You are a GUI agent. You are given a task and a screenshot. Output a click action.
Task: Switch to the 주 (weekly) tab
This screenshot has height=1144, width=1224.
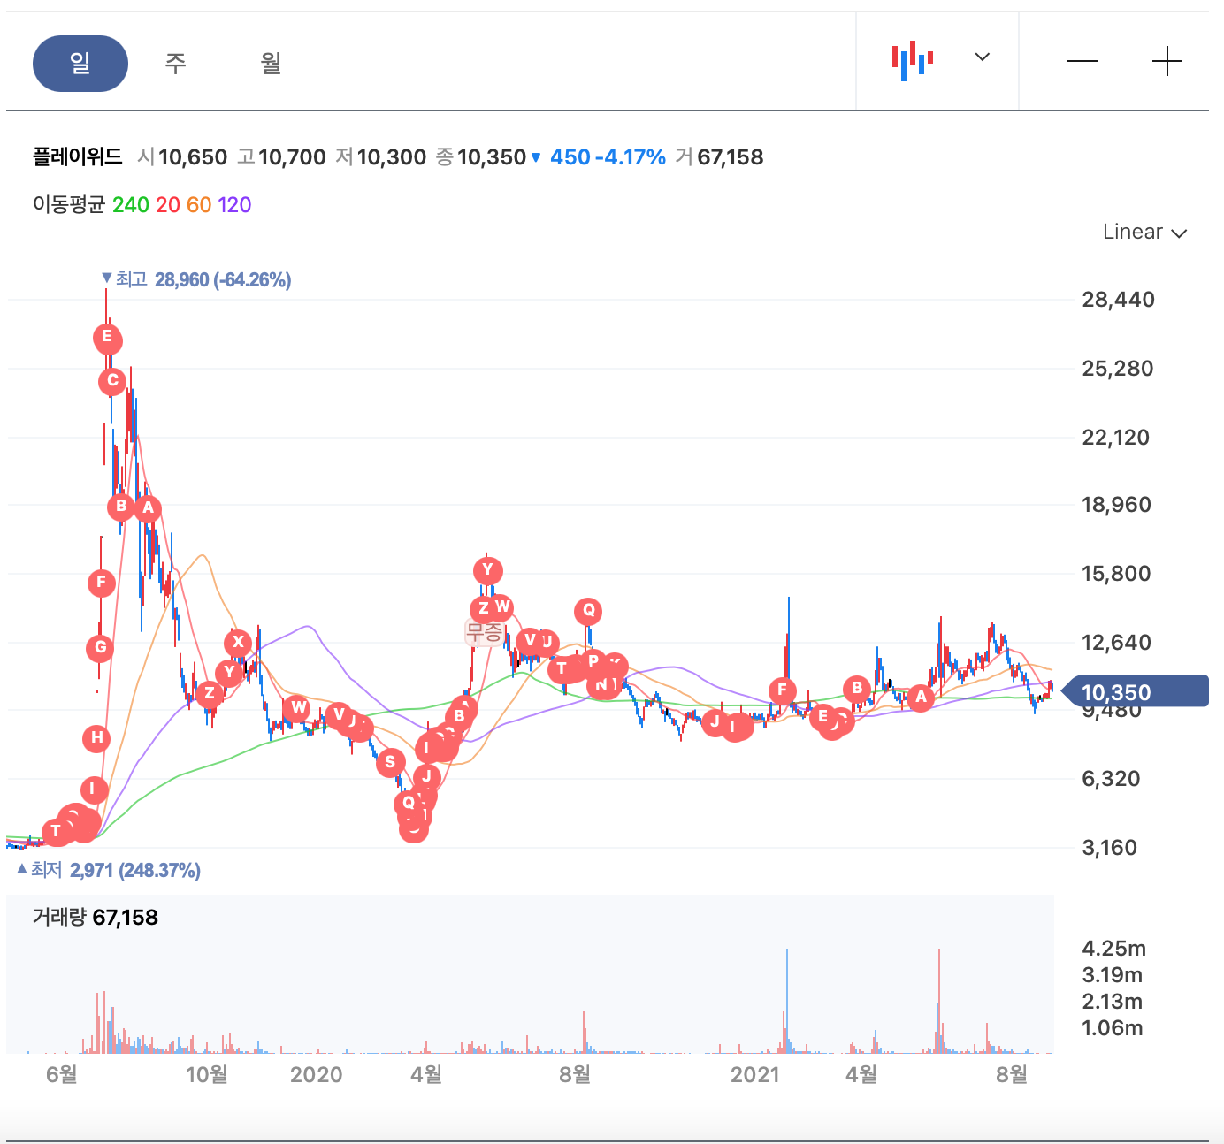point(175,64)
